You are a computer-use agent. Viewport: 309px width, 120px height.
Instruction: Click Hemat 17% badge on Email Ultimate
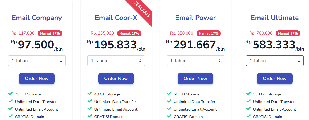(288, 33)
